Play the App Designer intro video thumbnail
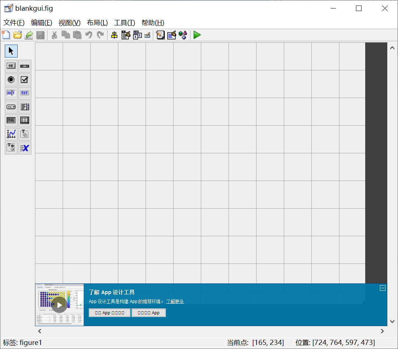 pos(59,305)
